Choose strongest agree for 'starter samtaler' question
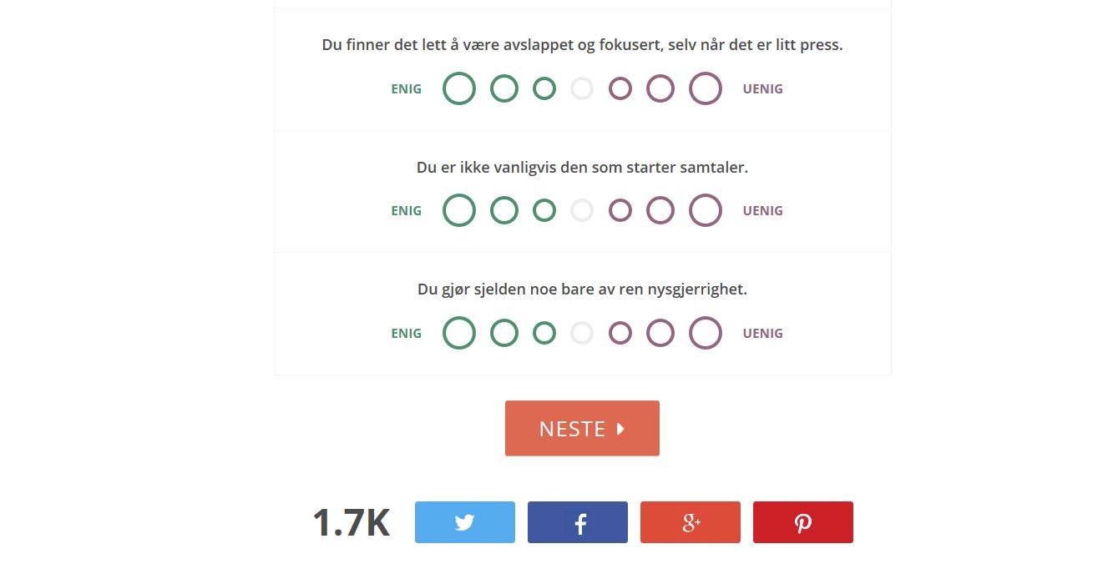Viewport: 1098px width, 579px height. click(x=459, y=210)
